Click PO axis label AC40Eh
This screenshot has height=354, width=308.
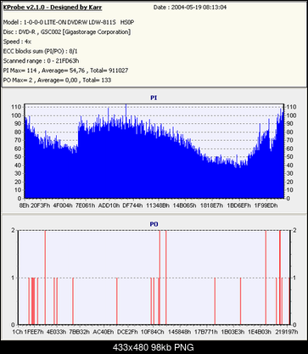[x=104, y=332]
